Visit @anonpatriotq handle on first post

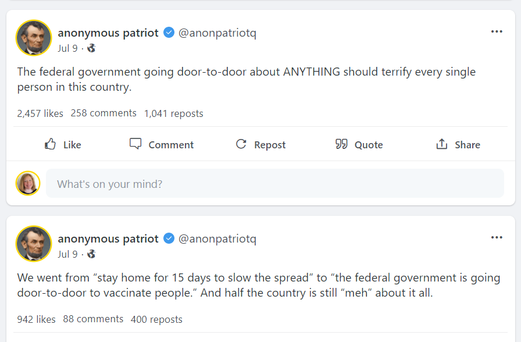pos(217,33)
